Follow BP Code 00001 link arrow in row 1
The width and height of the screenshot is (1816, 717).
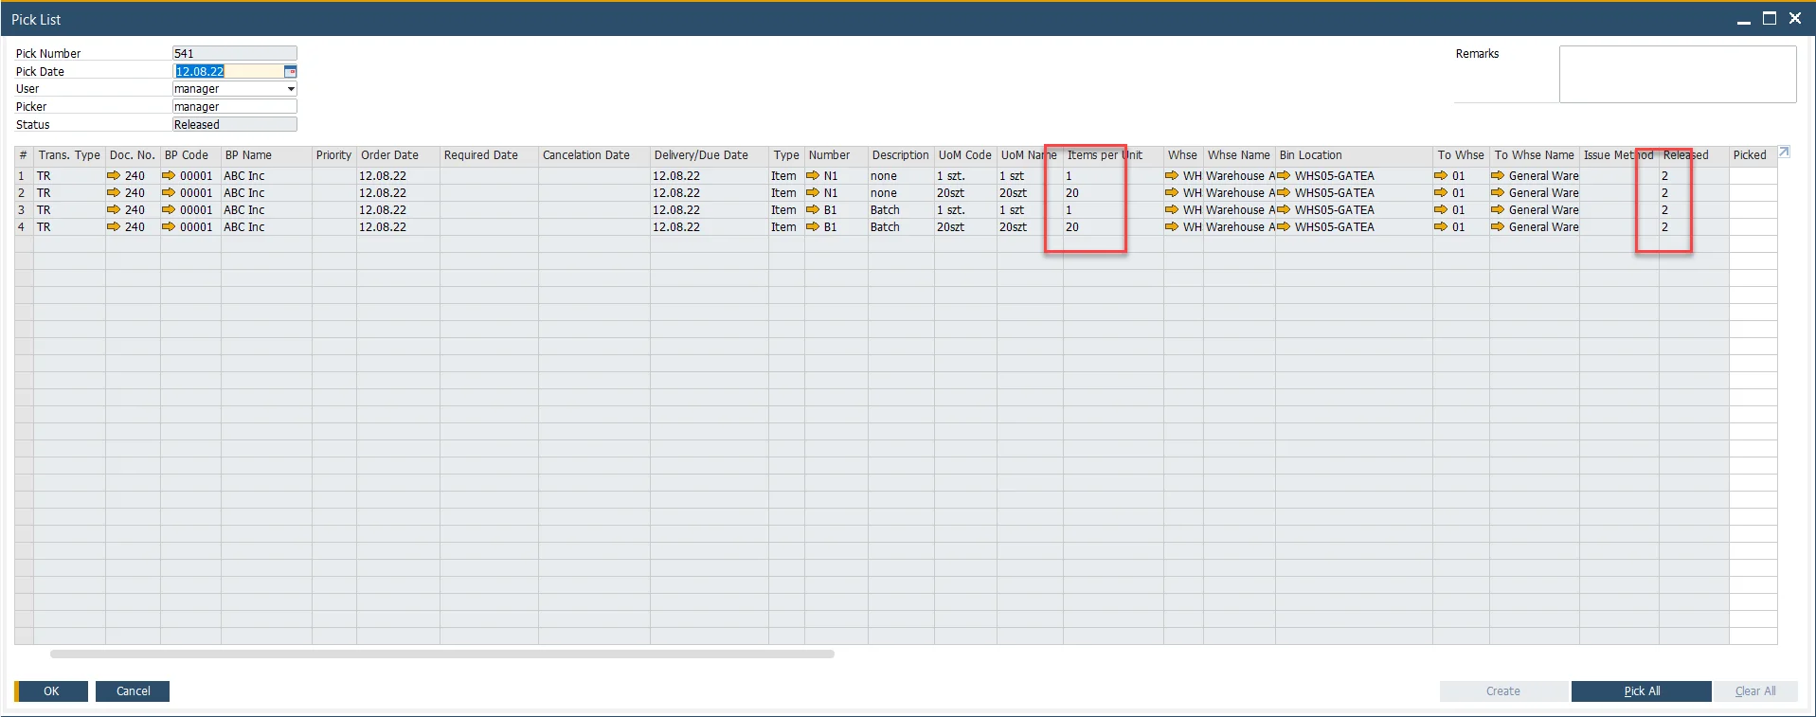[x=169, y=175]
